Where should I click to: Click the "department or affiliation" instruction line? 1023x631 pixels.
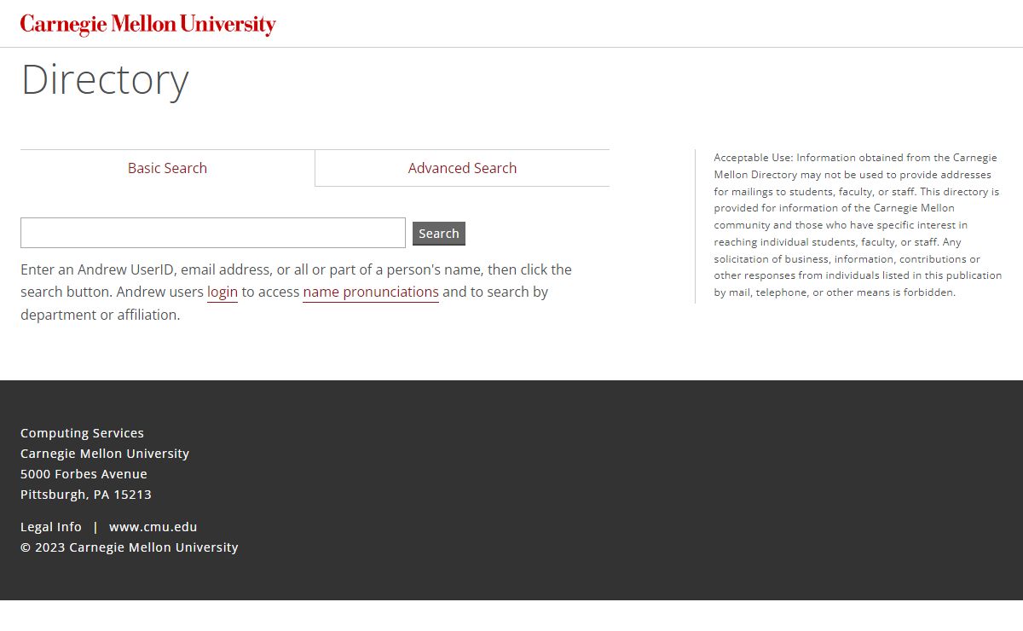coord(101,315)
